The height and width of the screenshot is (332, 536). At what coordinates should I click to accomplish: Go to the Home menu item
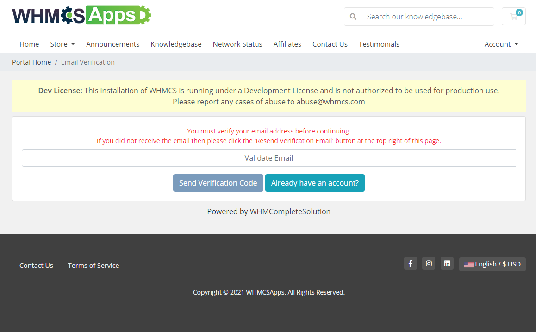click(29, 44)
